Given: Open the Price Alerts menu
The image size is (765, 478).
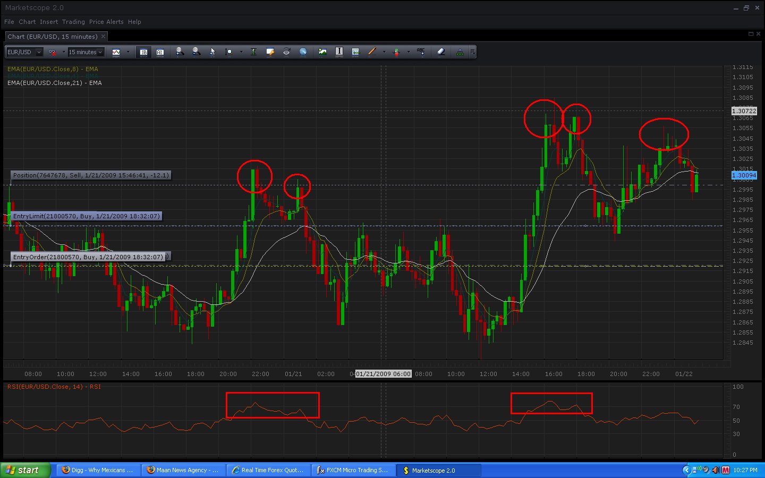Looking at the screenshot, I should pyautogui.click(x=106, y=22).
